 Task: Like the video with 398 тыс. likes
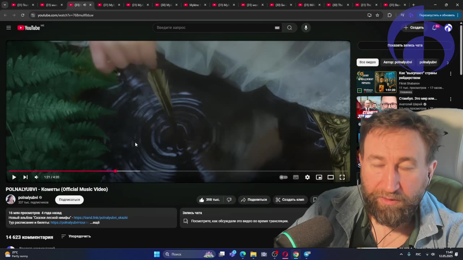(209, 200)
